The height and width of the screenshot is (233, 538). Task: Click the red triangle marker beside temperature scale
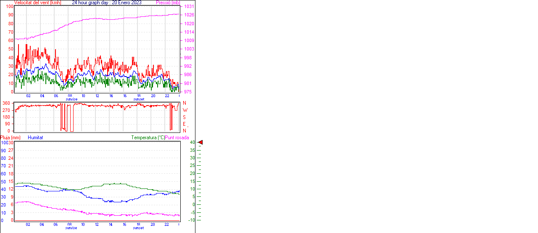coord(200,143)
